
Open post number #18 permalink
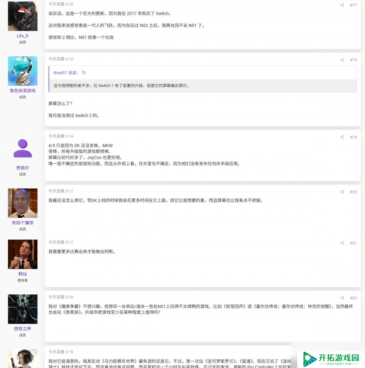(353, 60)
